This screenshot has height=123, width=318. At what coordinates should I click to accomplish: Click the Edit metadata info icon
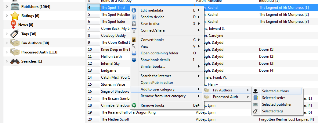point(134,10)
